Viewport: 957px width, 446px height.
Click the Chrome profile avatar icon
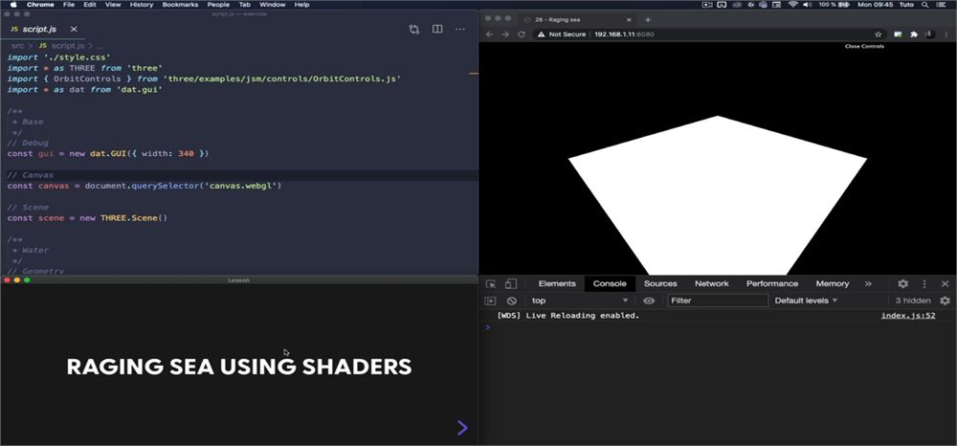pos(929,34)
